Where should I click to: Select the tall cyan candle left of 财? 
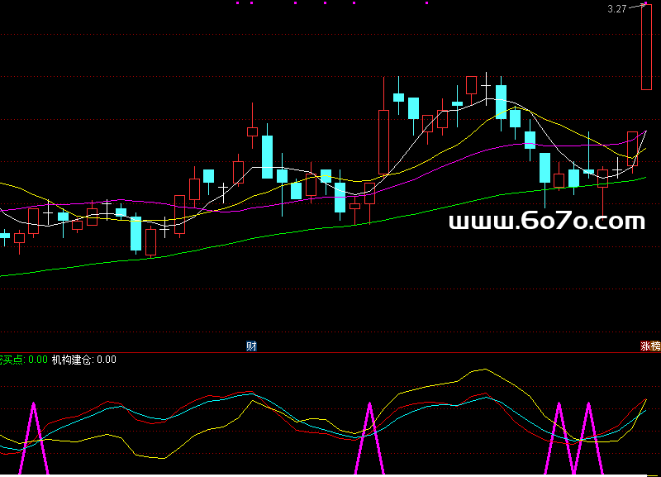pos(267,156)
